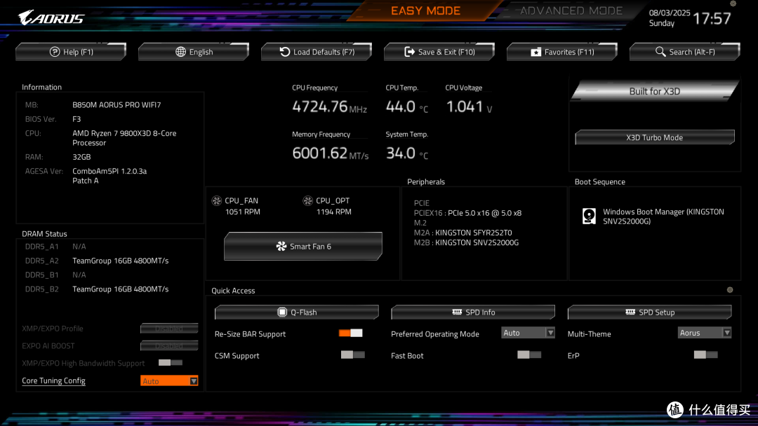
Task: Click the date 08/03/2025
Action: (670, 13)
